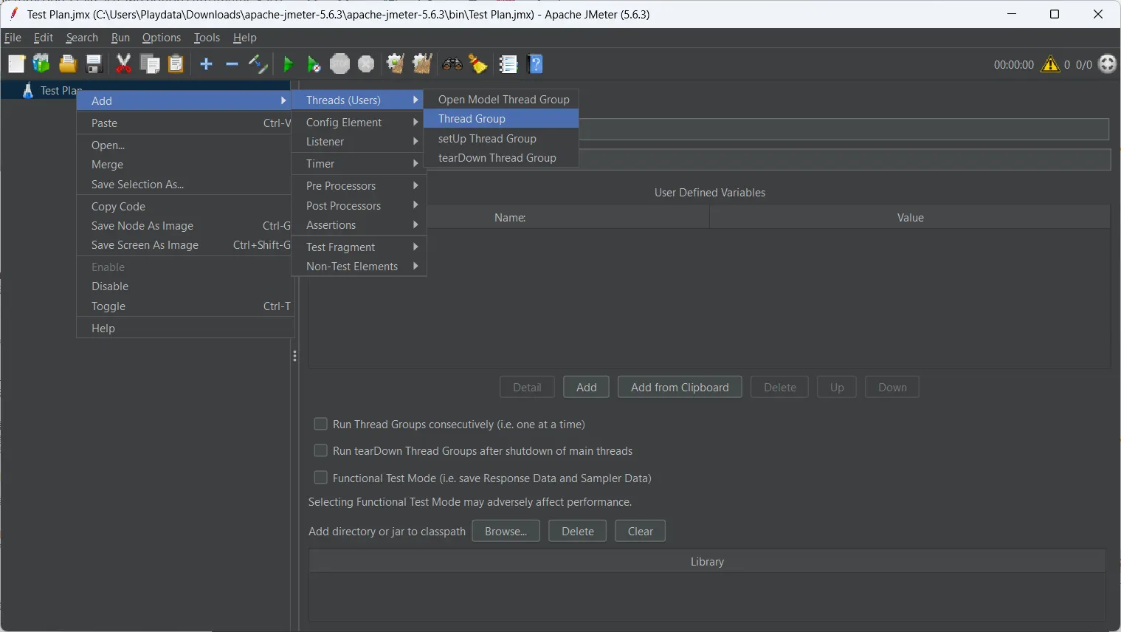Screen dimensions: 1121x632
Task: Open the File menu
Action: [x=13, y=38]
